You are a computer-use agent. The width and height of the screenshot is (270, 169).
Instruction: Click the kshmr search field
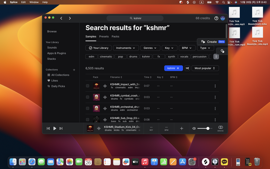click(135, 18)
